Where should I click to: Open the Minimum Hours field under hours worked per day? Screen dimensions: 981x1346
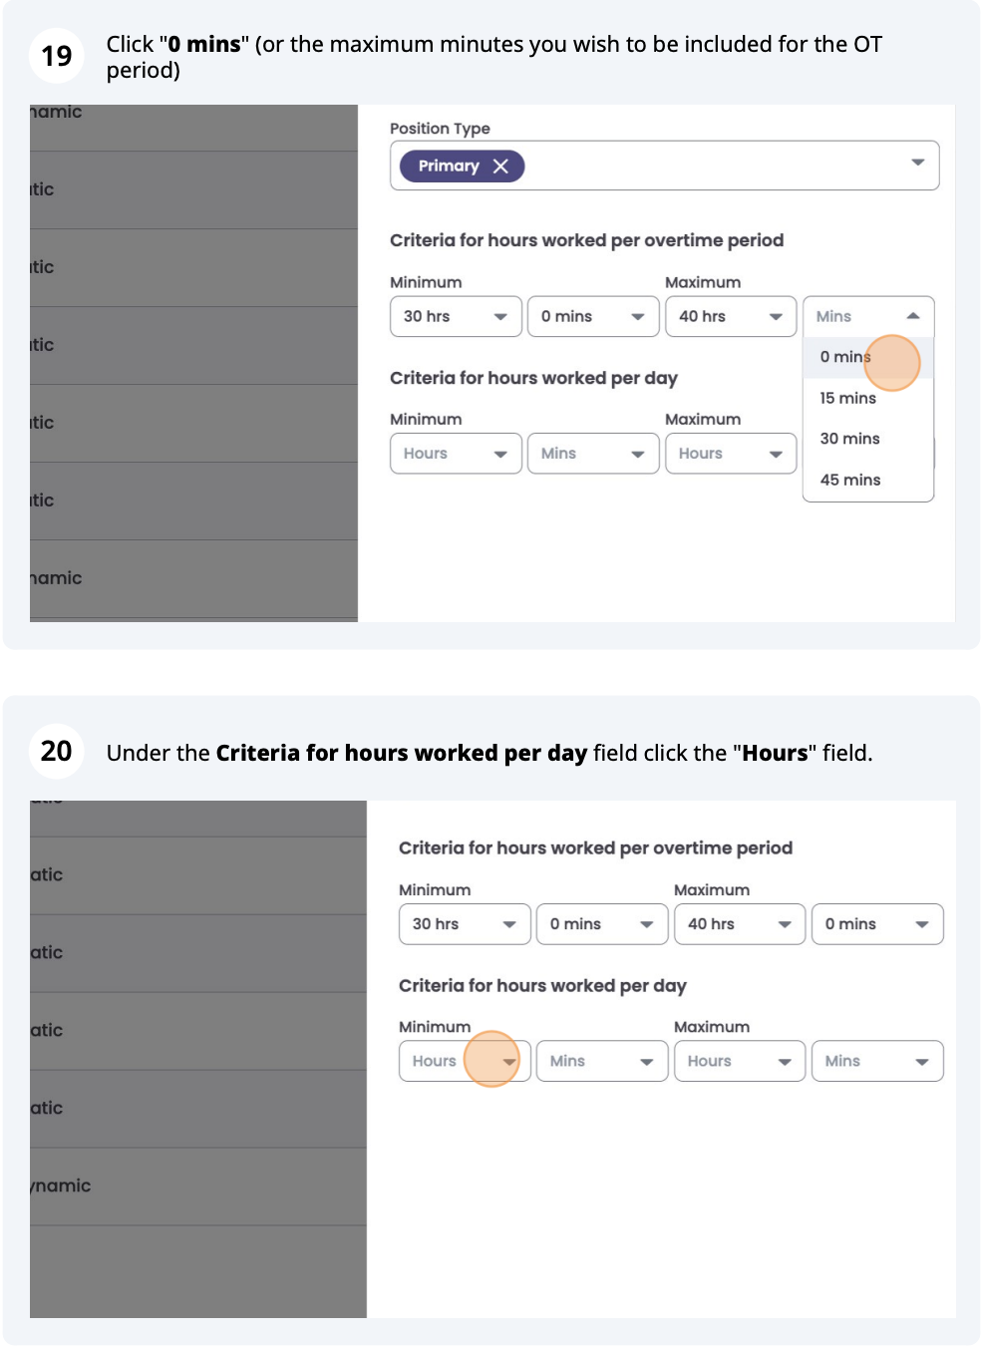465,1060
